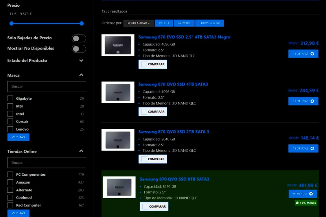The height and width of the screenshot is (217, 326).
Task: Open the Samsung 870 QVO 8TB thumbnail image
Action: pyautogui.click(x=119, y=187)
